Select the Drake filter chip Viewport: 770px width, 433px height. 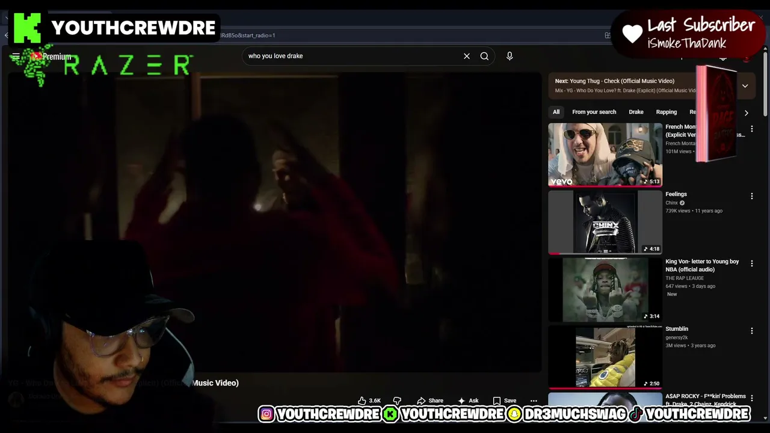[x=636, y=112]
